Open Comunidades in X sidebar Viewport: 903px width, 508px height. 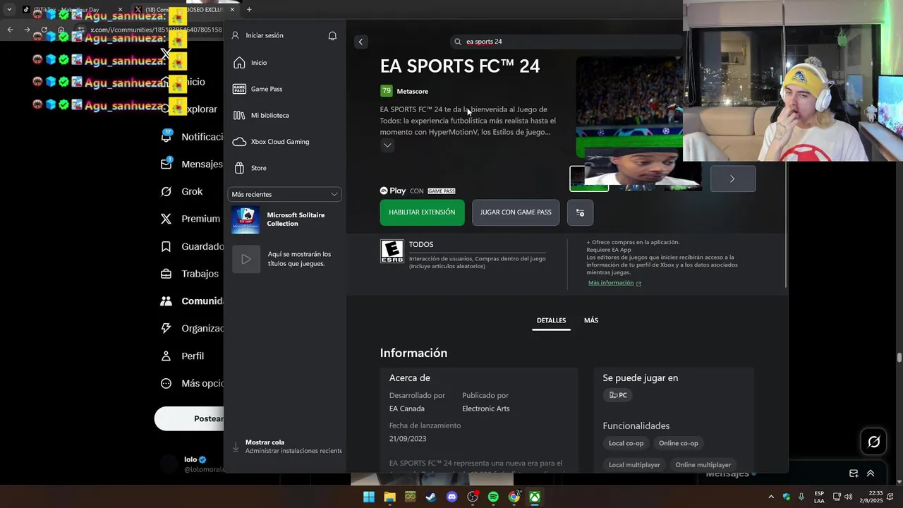(191, 301)
